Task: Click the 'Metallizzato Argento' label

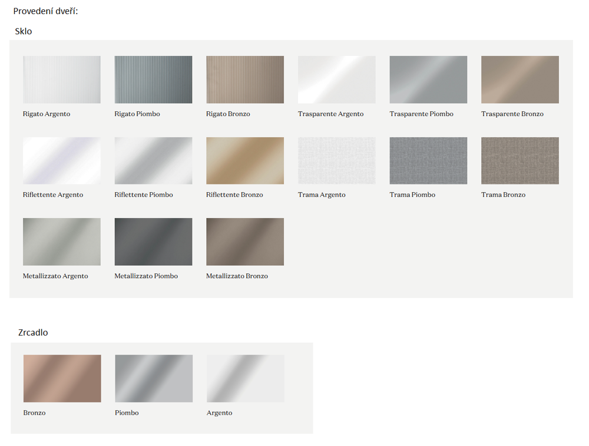Action: (x=55, y=276)
